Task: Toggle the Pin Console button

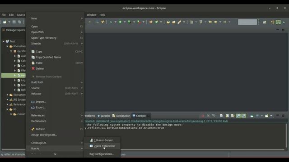Action: pos(252,116)
